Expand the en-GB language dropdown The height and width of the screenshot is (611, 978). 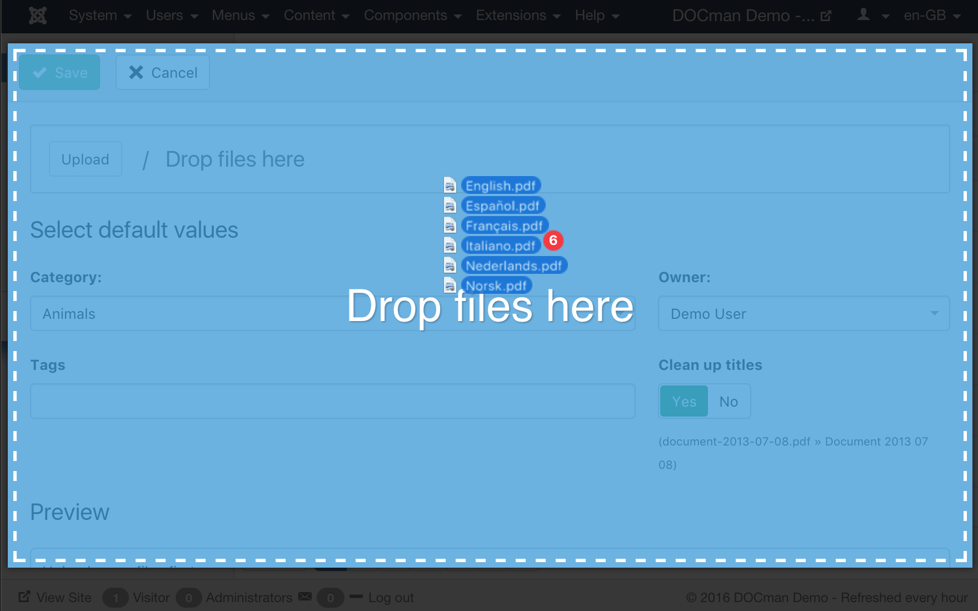tap(932, 16)
